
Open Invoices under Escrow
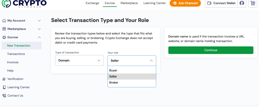[x=13, y=62]
